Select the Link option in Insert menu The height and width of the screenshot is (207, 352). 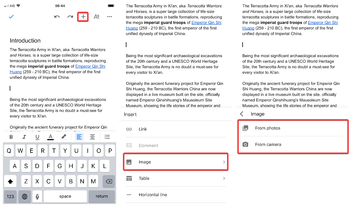[x=176, y=129]
